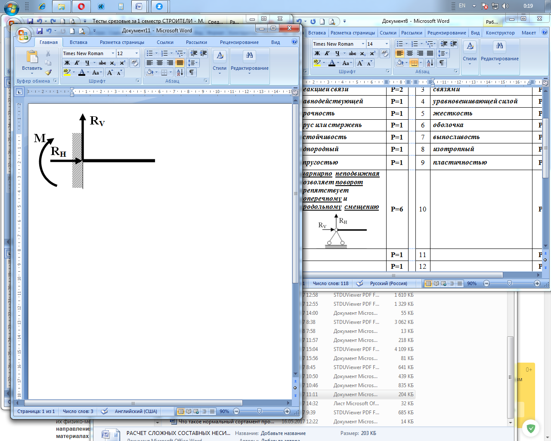The image size is (551, 441).
Task: Open Times New Roman font dropdown in Документ8
Action: coord(363,44)
